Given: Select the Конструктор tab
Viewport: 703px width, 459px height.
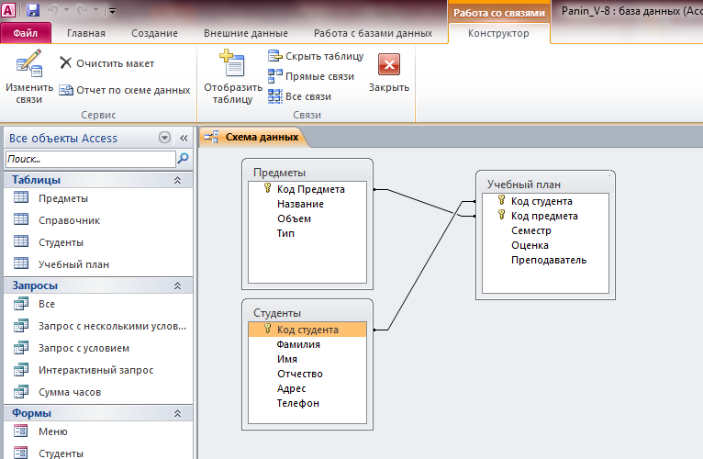Looking at the screenshot, I should [498, 33].
